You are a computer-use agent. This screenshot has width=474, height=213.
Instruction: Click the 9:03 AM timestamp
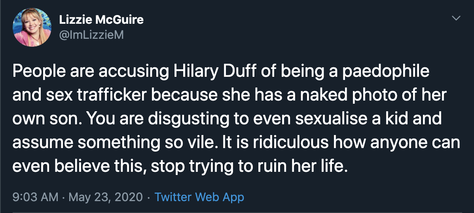[x=35, y=197]
